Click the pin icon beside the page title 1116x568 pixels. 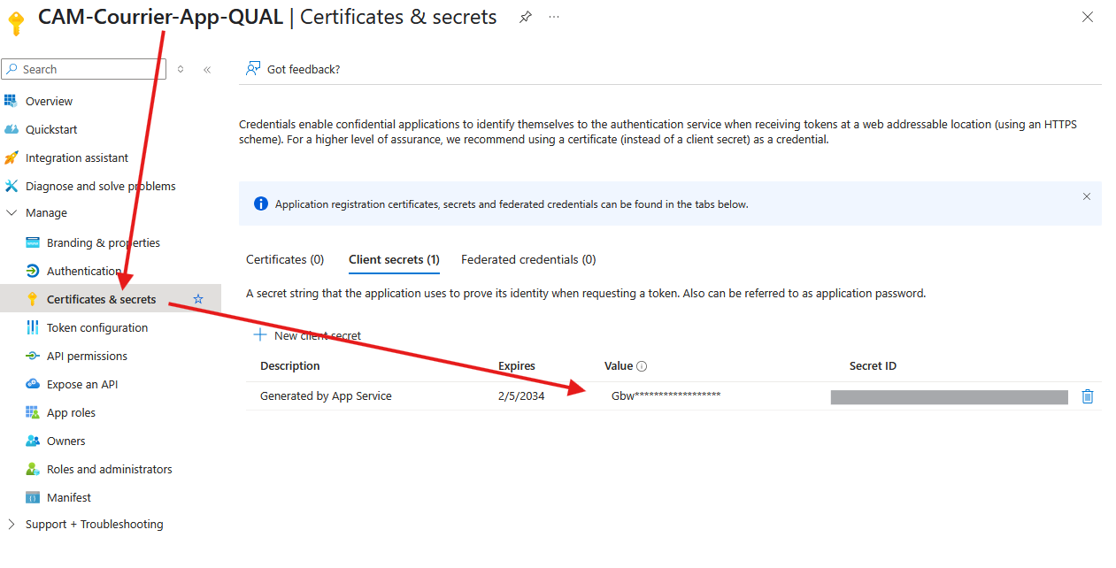[525, 17]
